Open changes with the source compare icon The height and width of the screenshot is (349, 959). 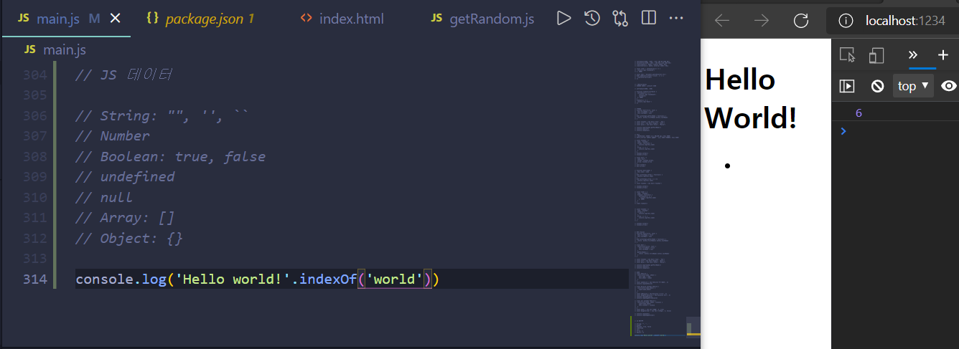(x=620, y=18)
